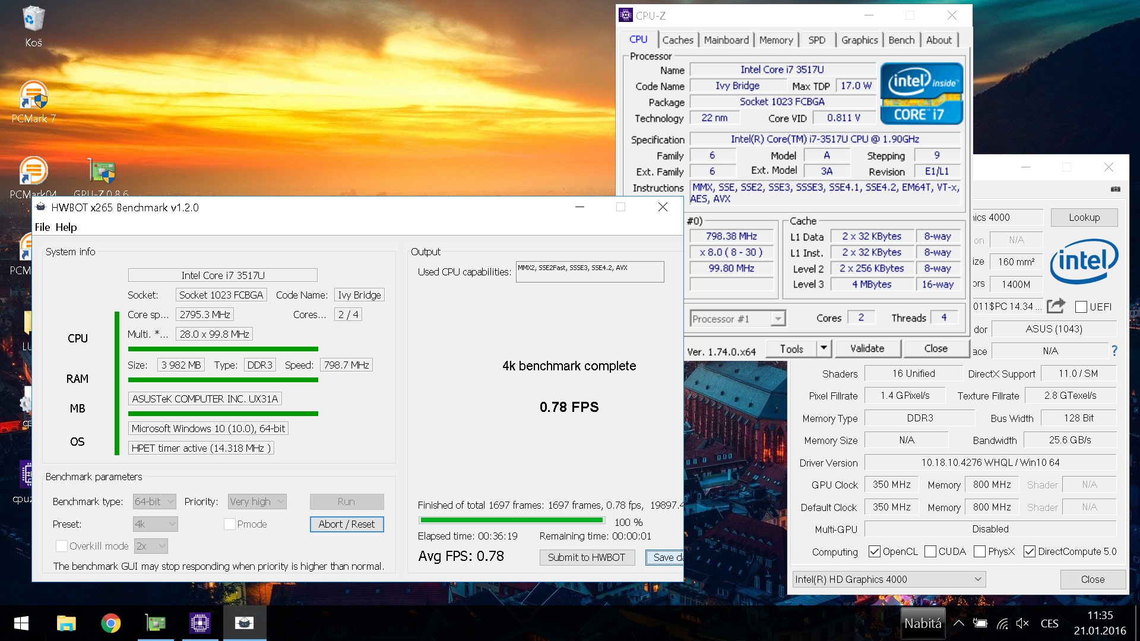Switch to CPU-Z in the taskbar

[199, 623]
